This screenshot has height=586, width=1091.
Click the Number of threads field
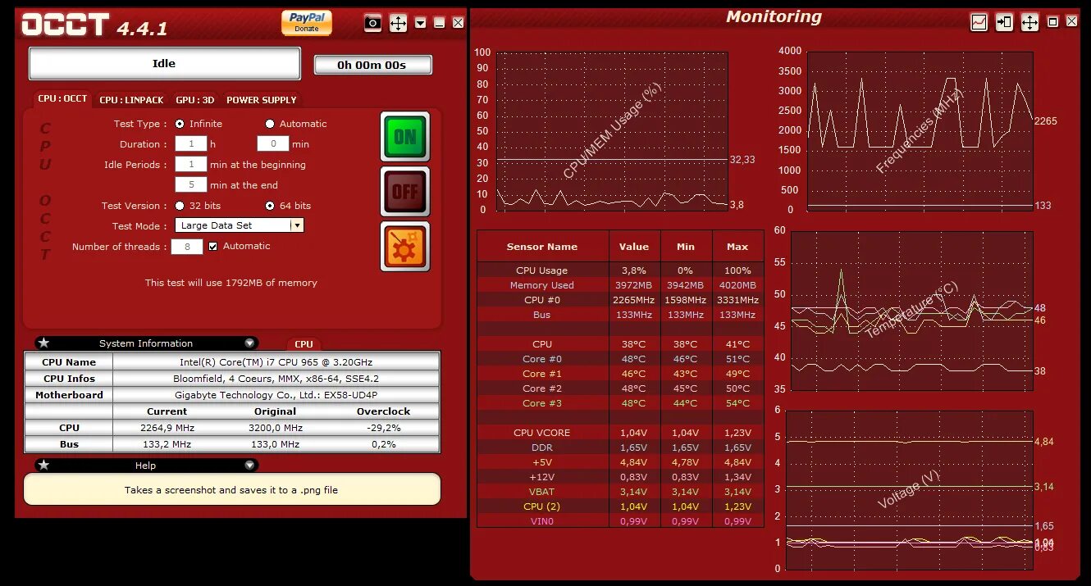point(187,246)
